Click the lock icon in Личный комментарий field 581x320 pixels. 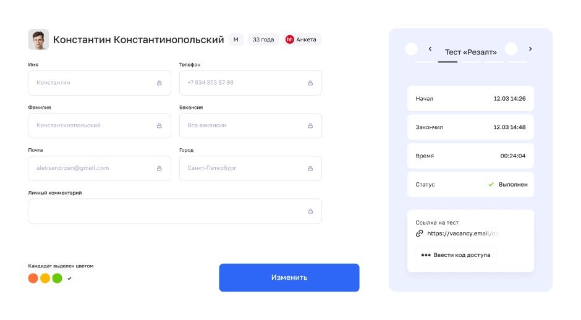pyautogui.click(x=310, y=211)
